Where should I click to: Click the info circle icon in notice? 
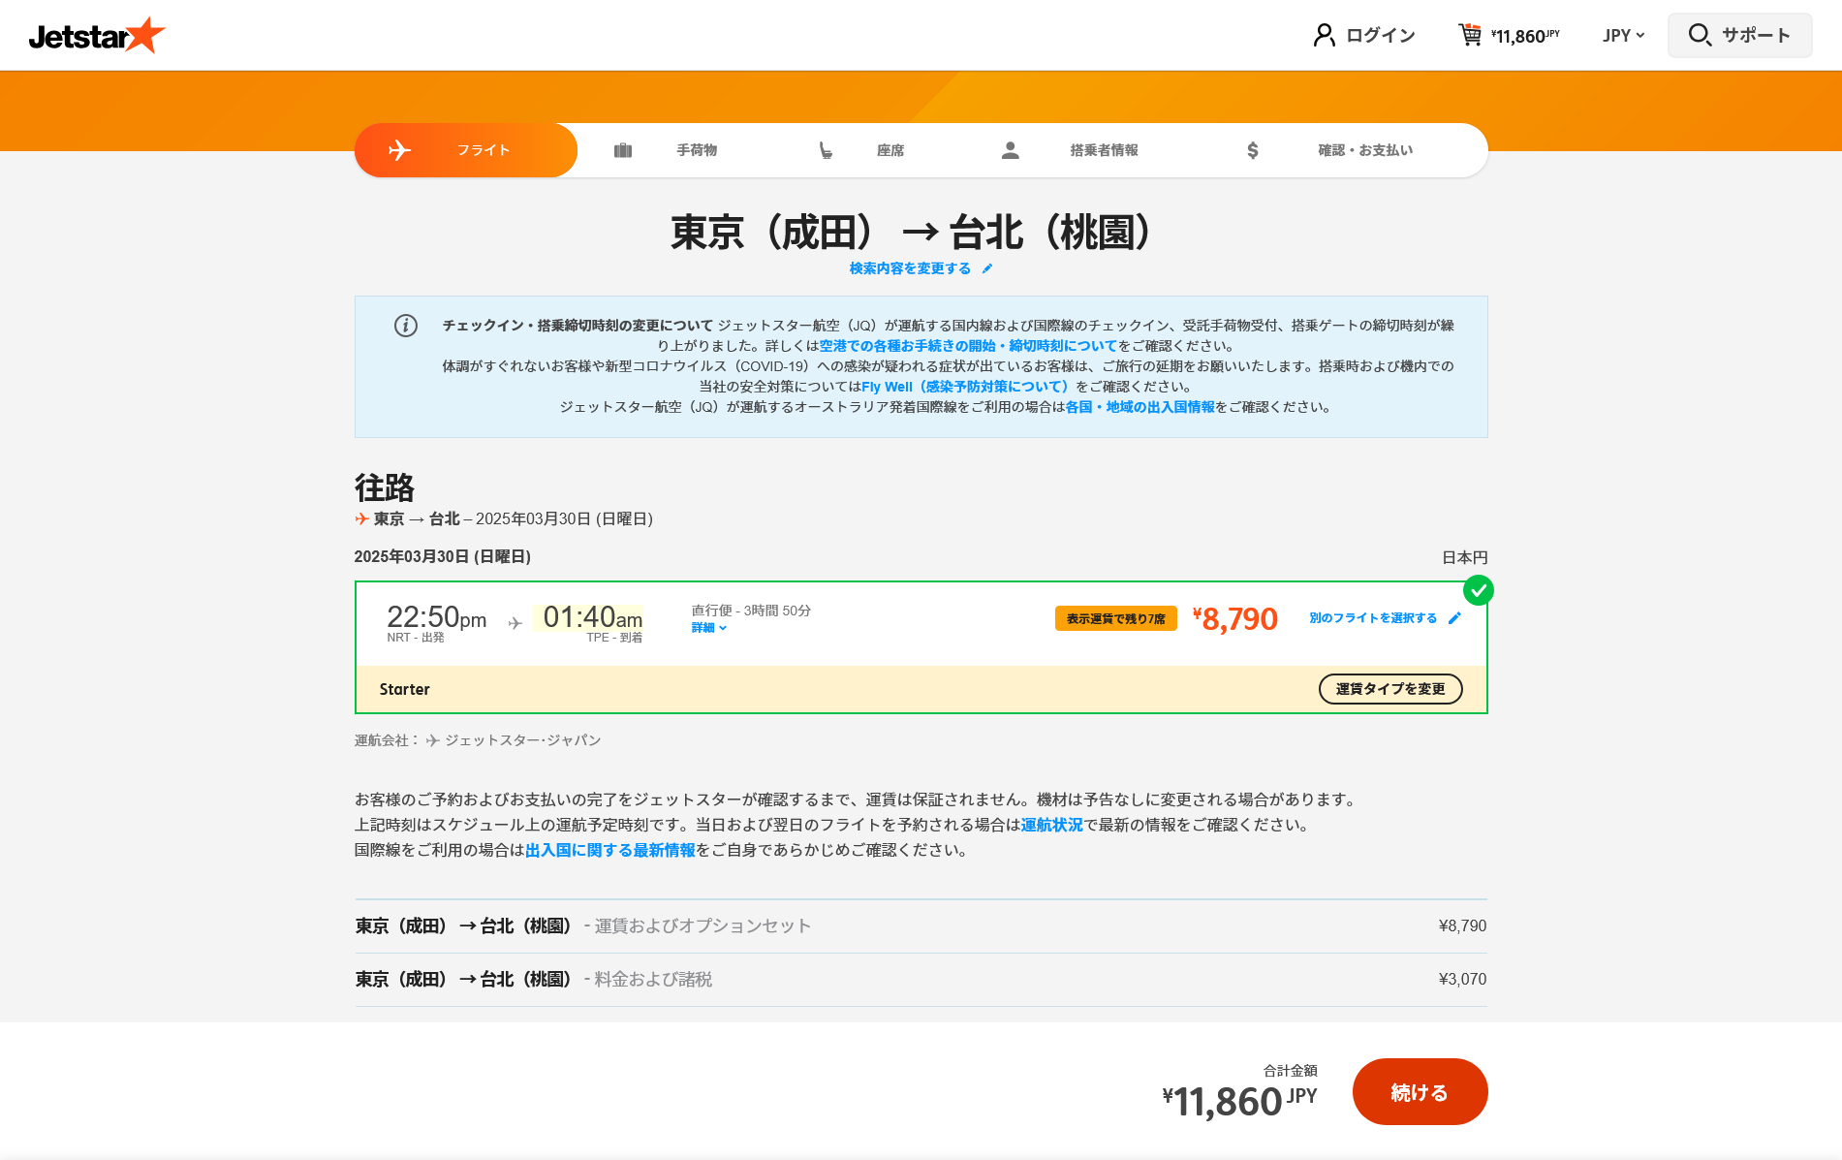pyautogui.click(x=406, y=326)
